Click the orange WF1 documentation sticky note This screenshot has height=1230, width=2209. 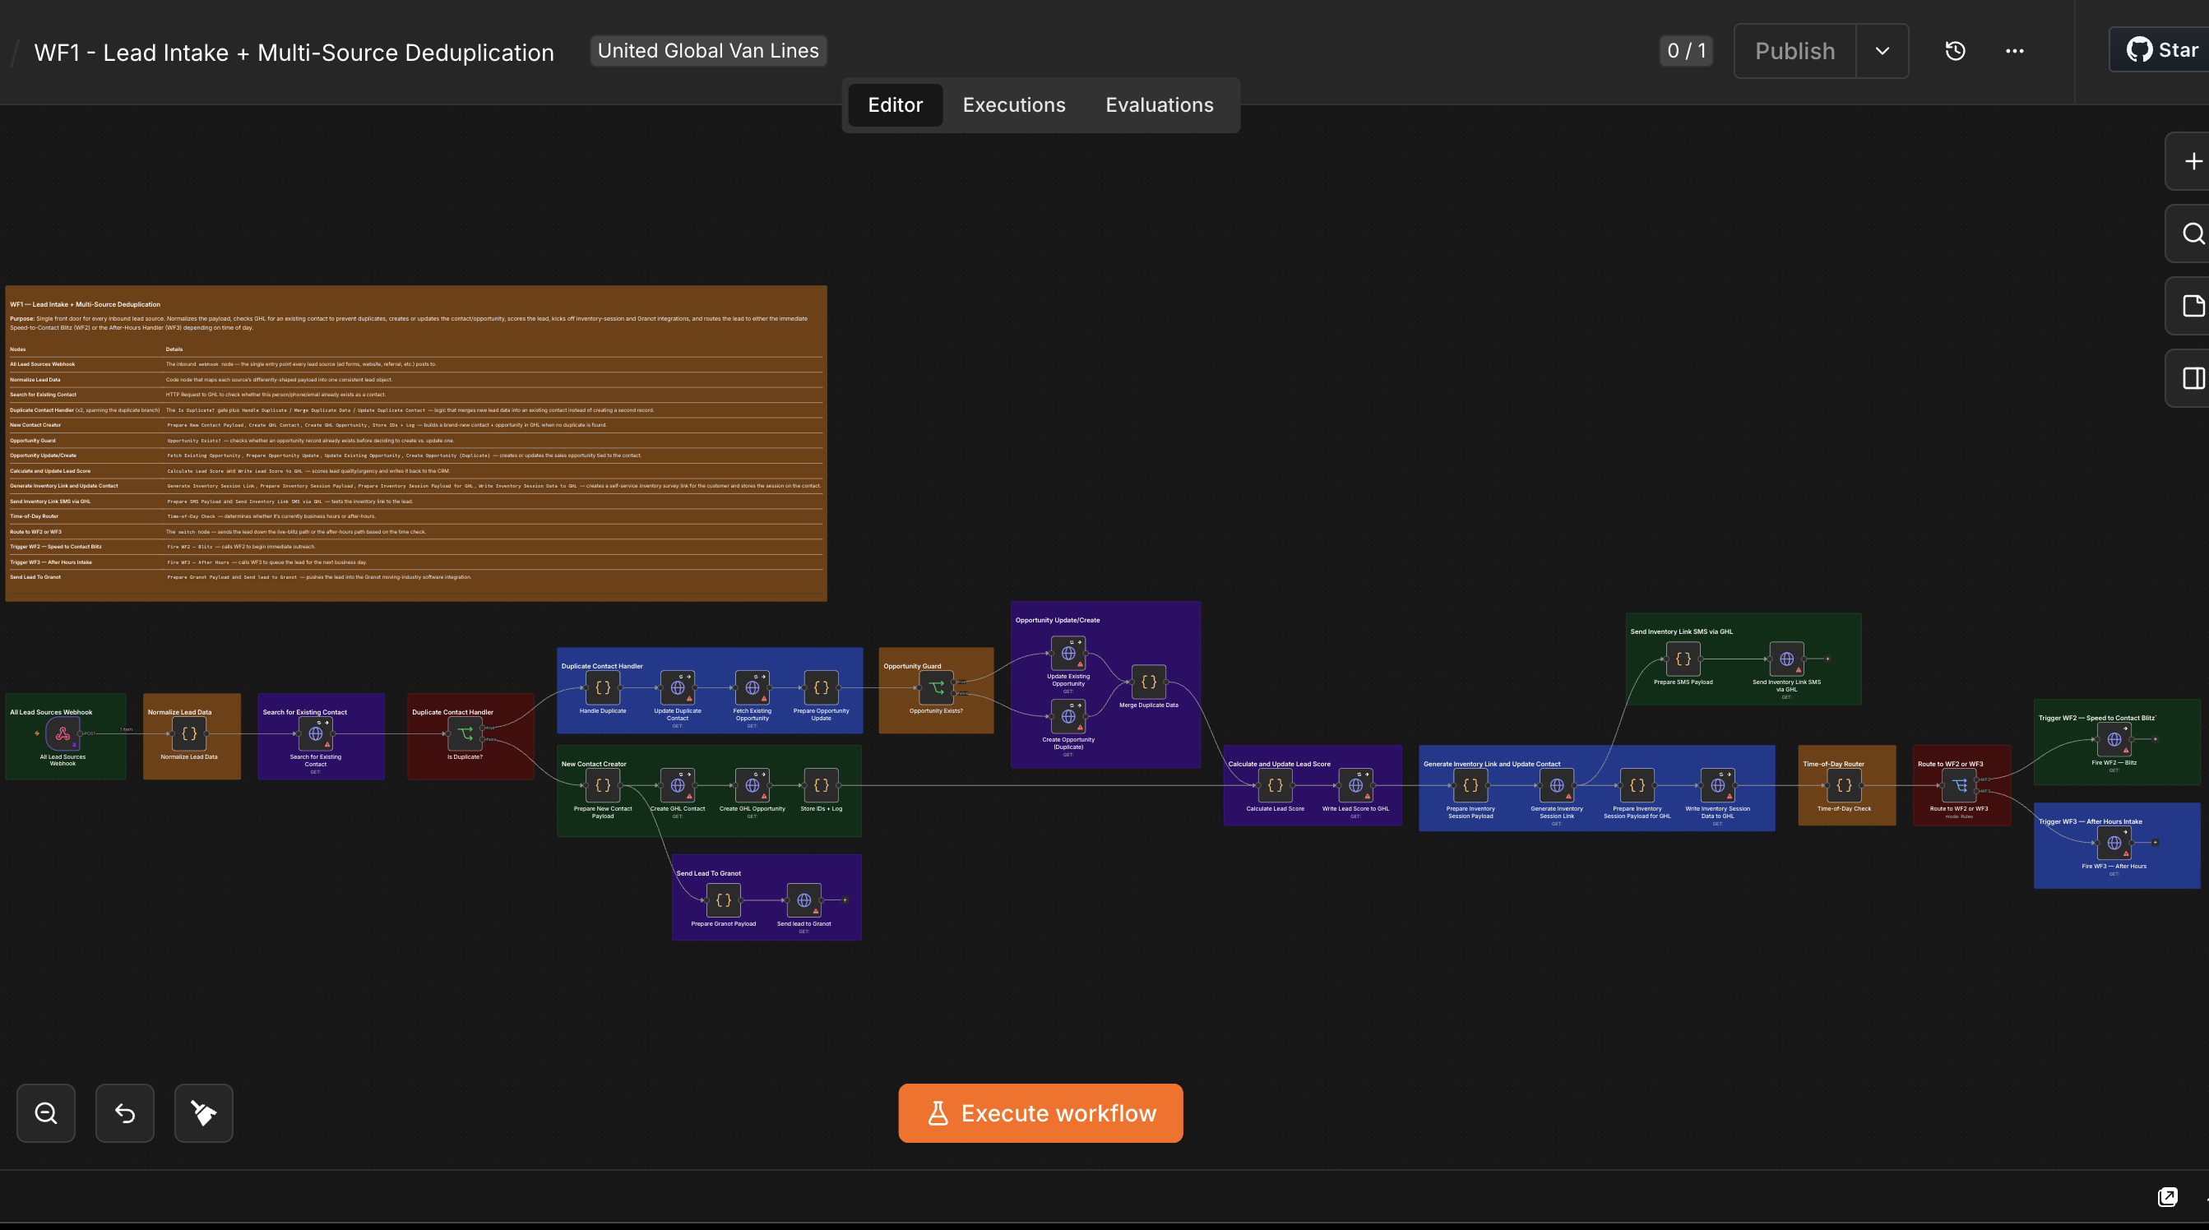pos(416,443)
